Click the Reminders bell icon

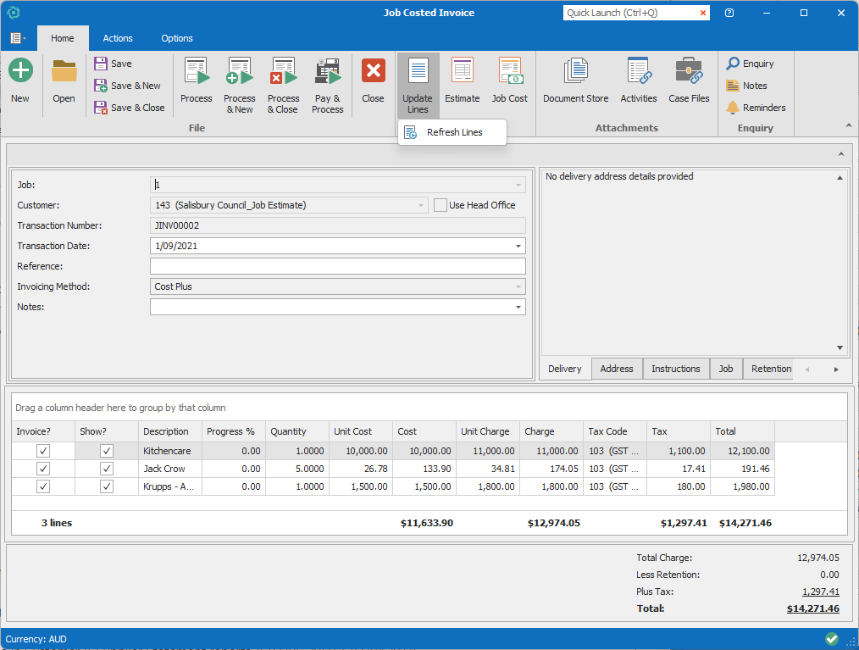734,108
